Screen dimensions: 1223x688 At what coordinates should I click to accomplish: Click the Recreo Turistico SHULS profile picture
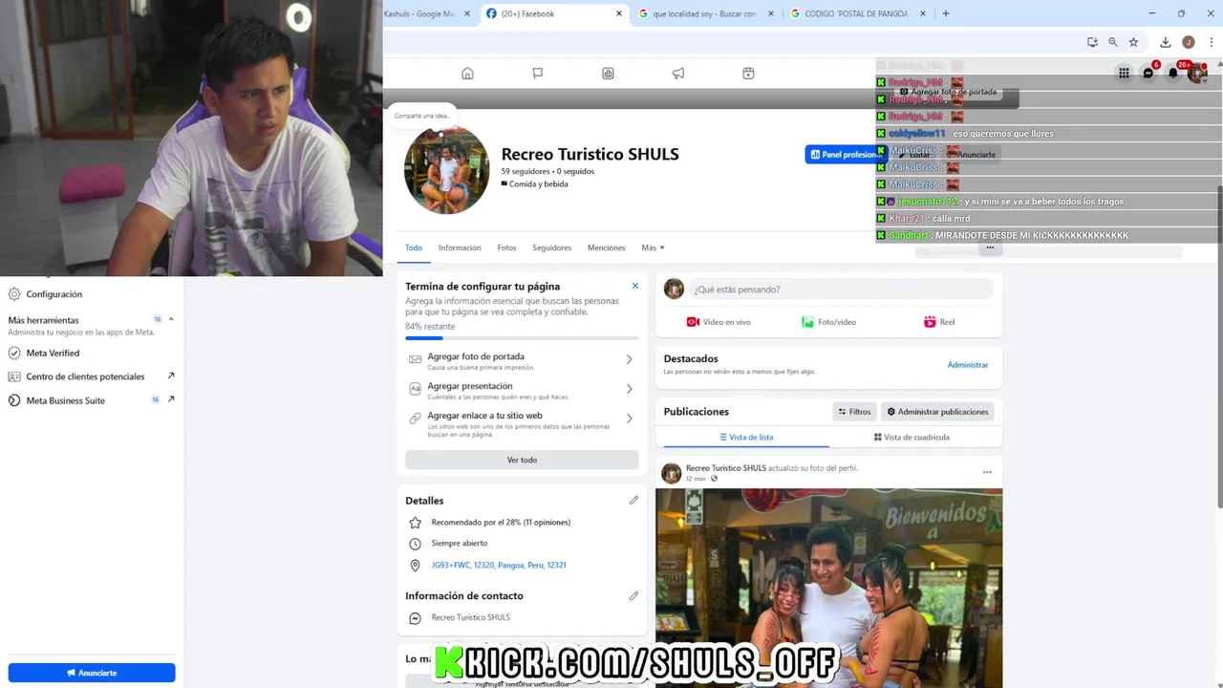447,170
